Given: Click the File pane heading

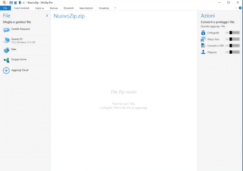Looking at the screenshot, I should tap(6, 16).
